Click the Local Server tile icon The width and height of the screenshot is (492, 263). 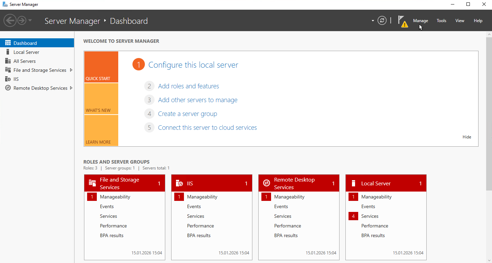(353, 183)
